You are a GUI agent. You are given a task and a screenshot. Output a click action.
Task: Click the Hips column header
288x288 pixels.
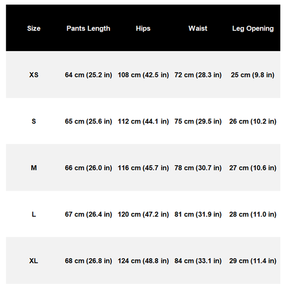pyautogui.click(x=143, y=28)
